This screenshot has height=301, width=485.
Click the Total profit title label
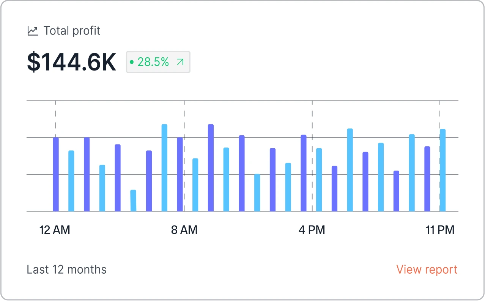(72, 31)
